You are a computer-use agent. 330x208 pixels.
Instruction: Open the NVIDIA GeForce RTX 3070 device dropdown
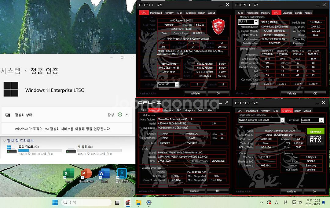[282, 120]
